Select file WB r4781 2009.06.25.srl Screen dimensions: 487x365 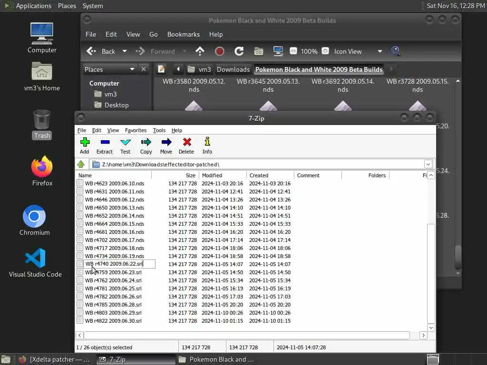click(x=113, y=288)
